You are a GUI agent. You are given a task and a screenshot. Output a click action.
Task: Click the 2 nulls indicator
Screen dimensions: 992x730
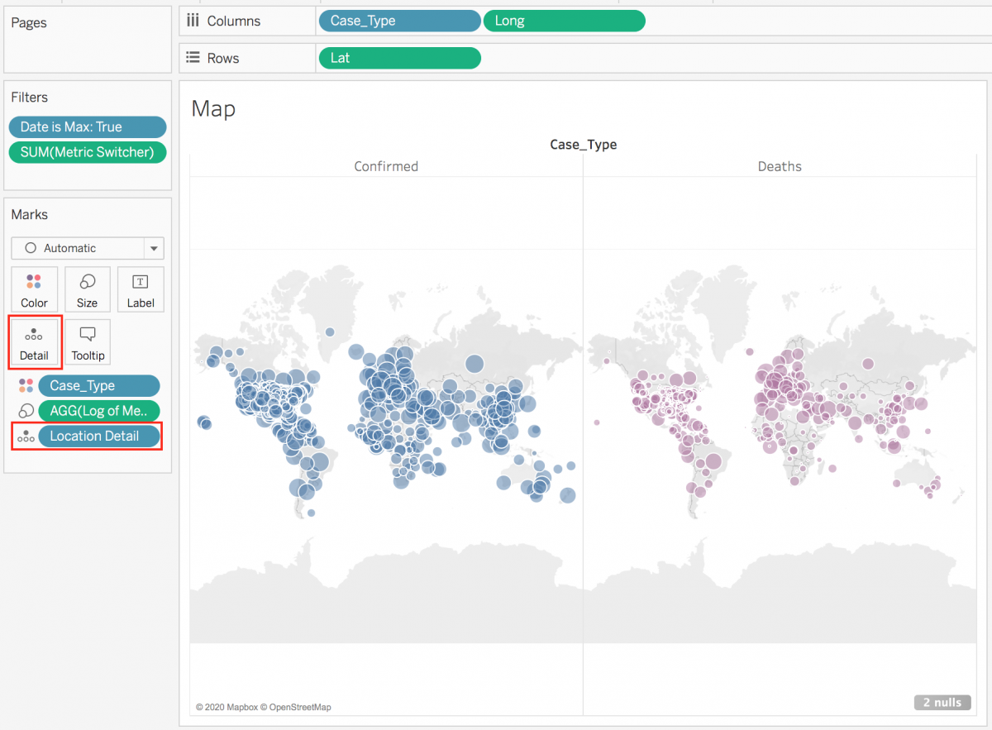[942, 703]
